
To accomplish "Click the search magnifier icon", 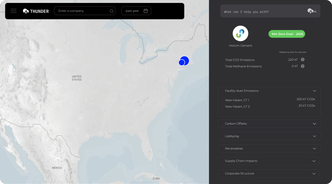I will point(112,11).
